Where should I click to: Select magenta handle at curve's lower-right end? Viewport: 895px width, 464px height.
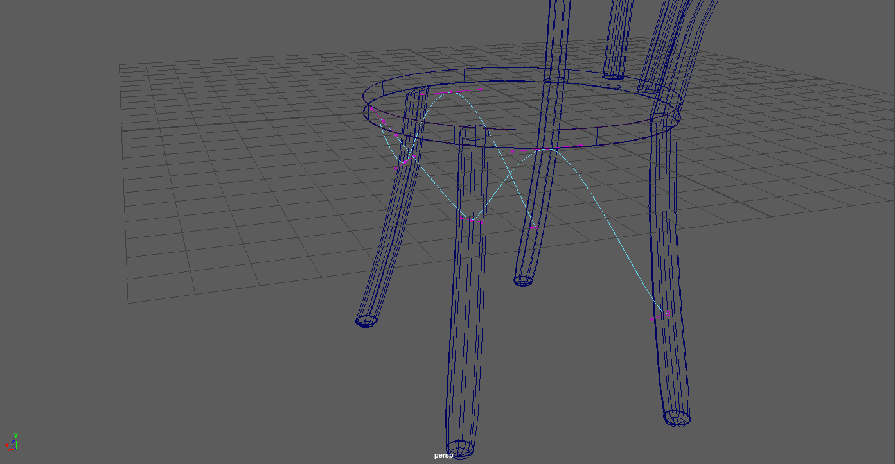coord(666,313)
